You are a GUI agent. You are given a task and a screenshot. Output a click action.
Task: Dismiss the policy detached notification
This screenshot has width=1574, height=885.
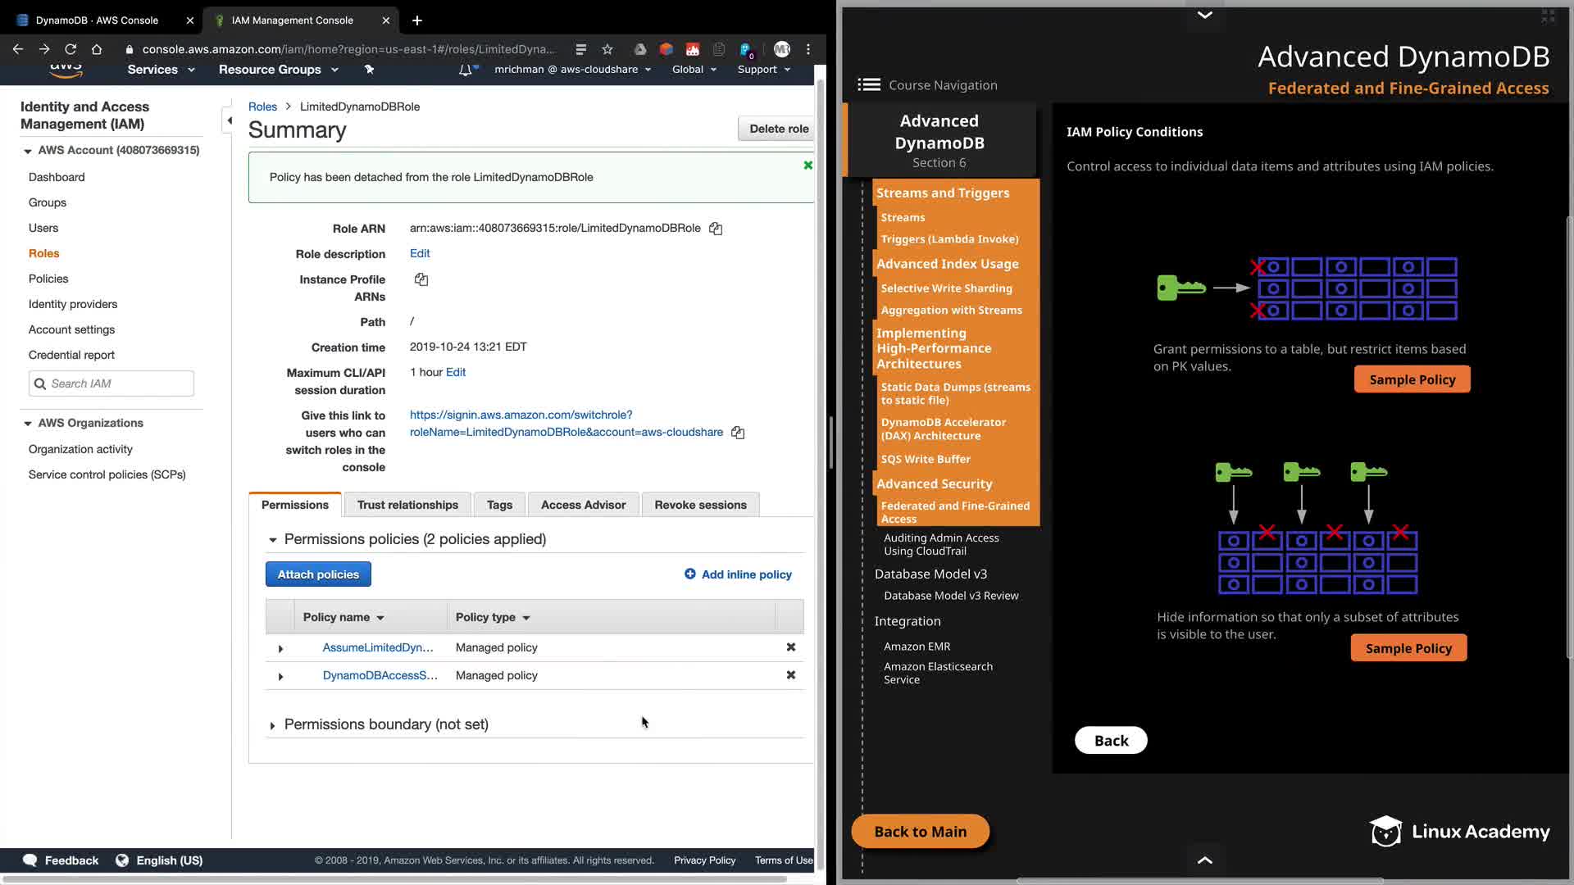pyautogui.click(x=807, y=166)
